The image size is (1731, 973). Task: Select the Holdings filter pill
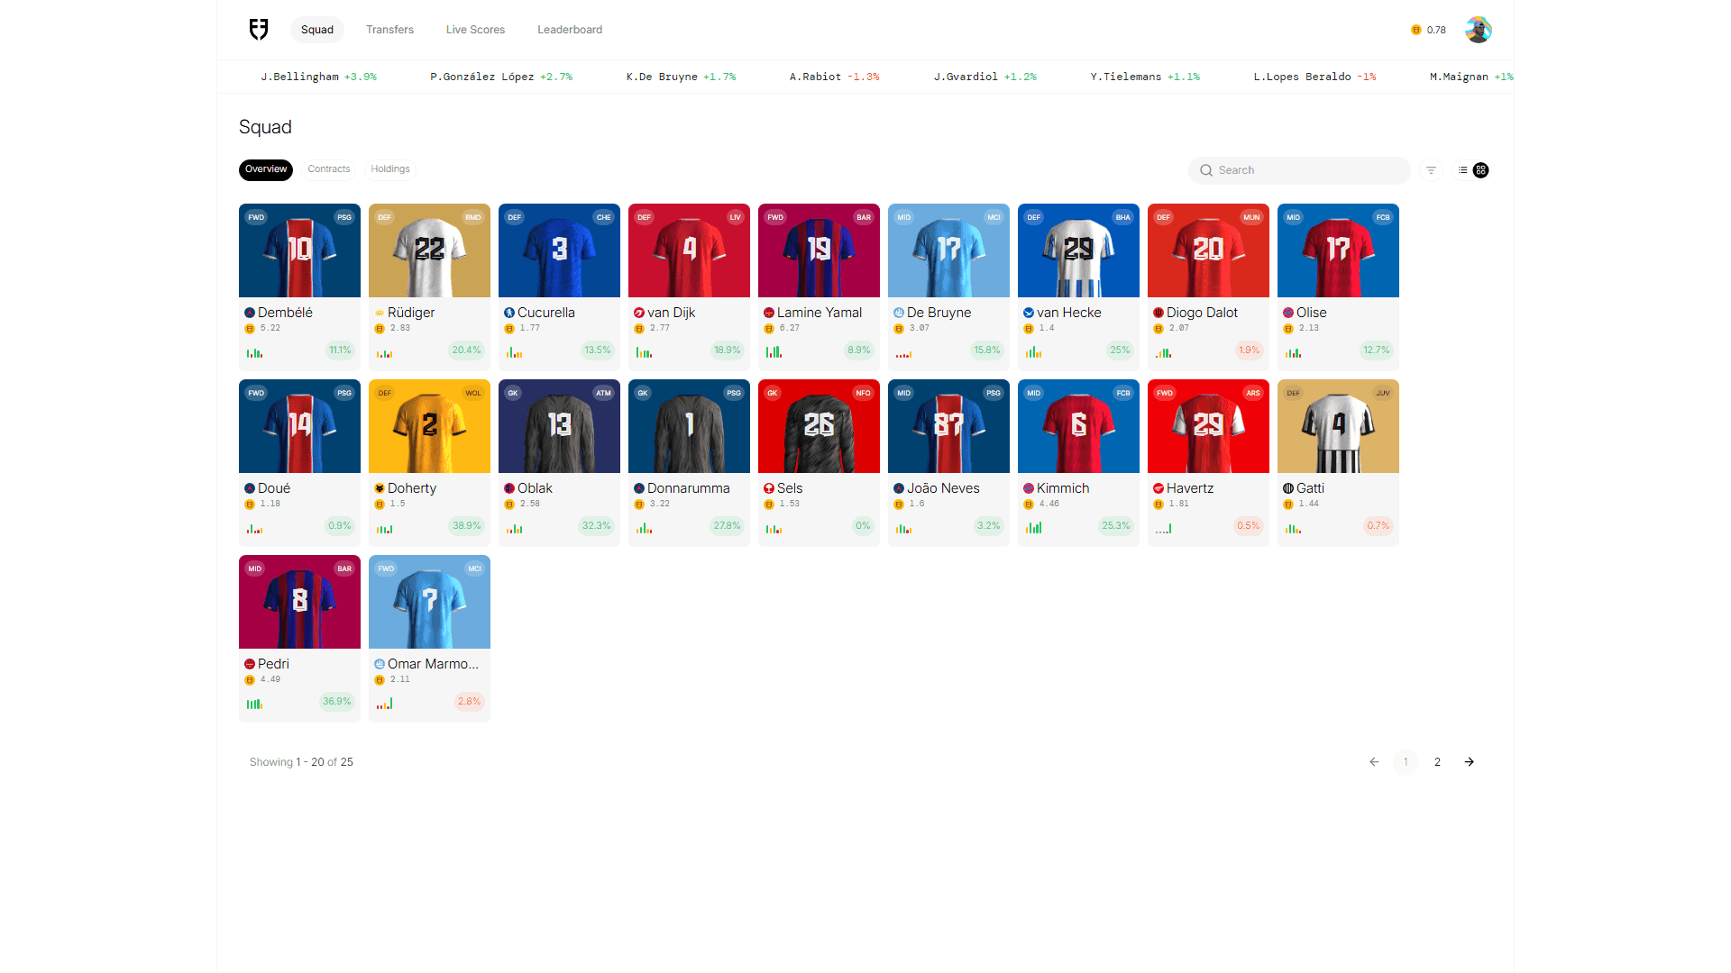coord(389,169)
